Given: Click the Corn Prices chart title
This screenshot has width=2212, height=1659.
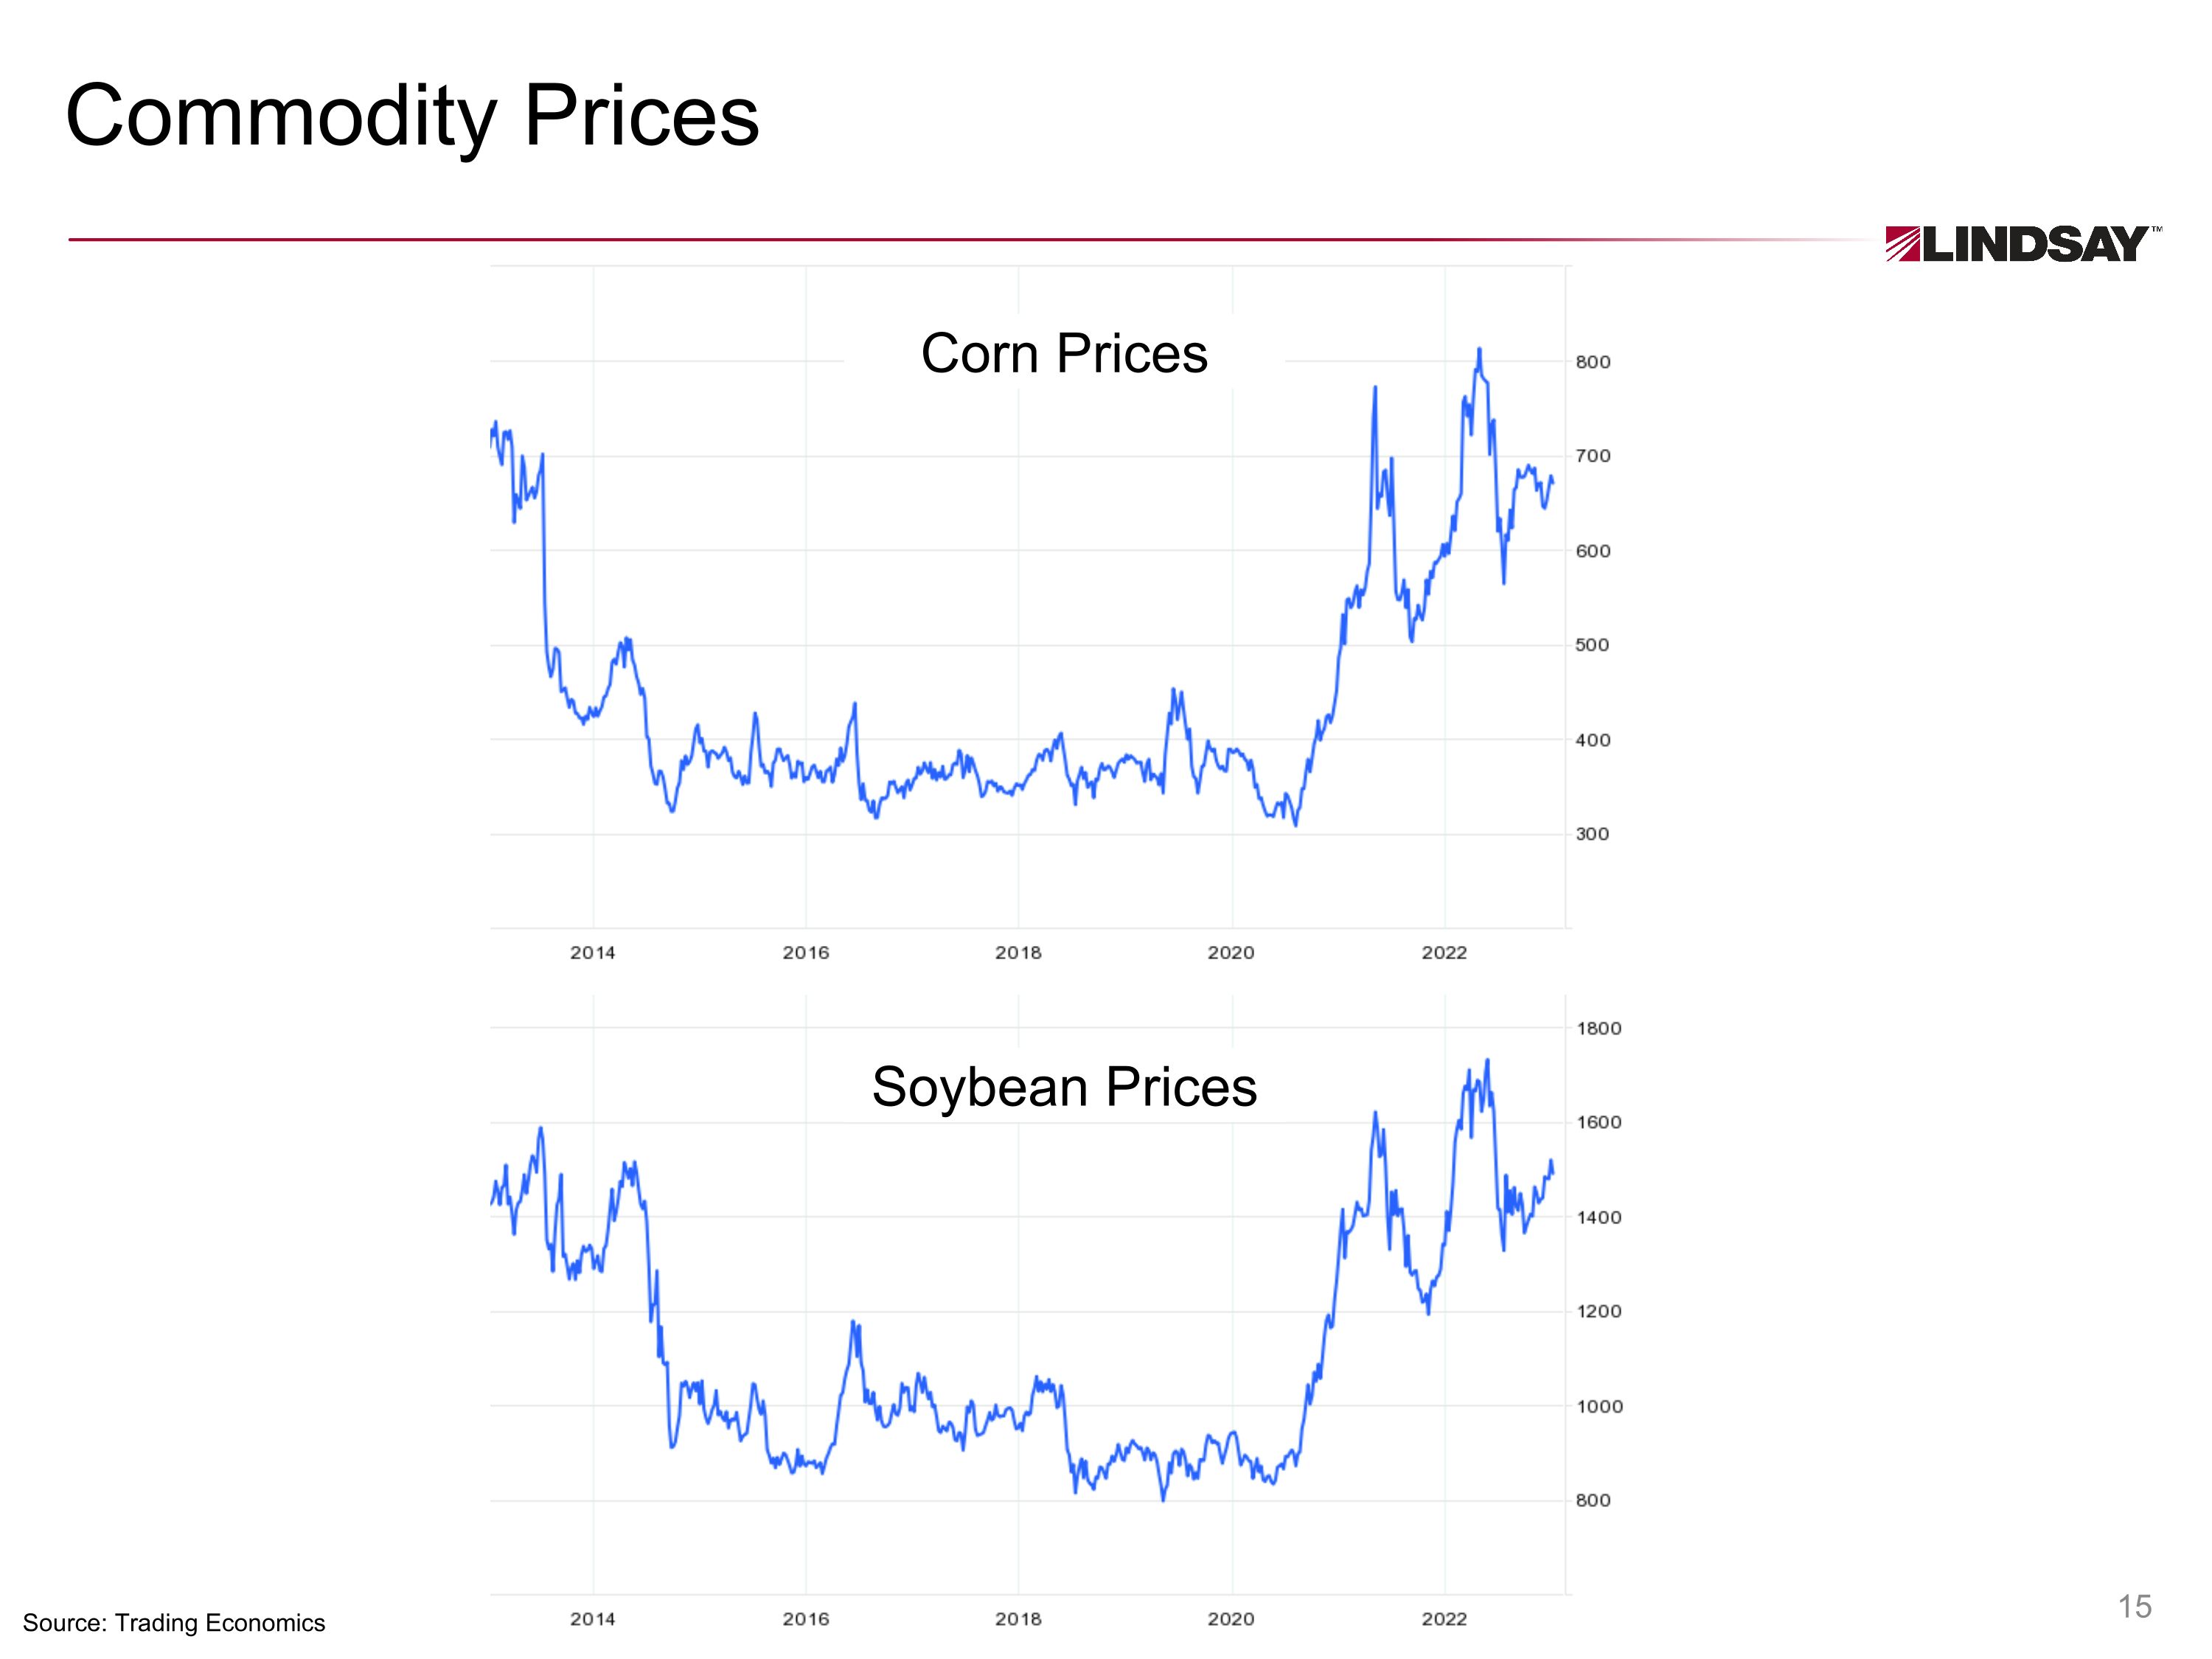Looking at the screenshot, I should pos(1064,353).
